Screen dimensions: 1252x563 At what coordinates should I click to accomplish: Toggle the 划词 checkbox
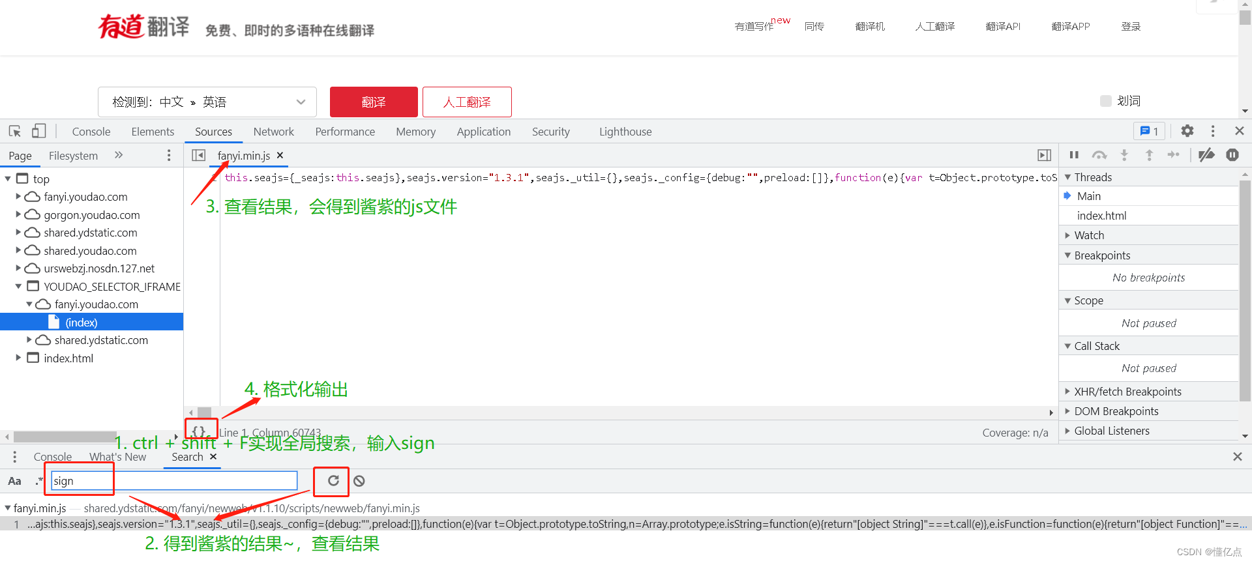point(1106,101)
